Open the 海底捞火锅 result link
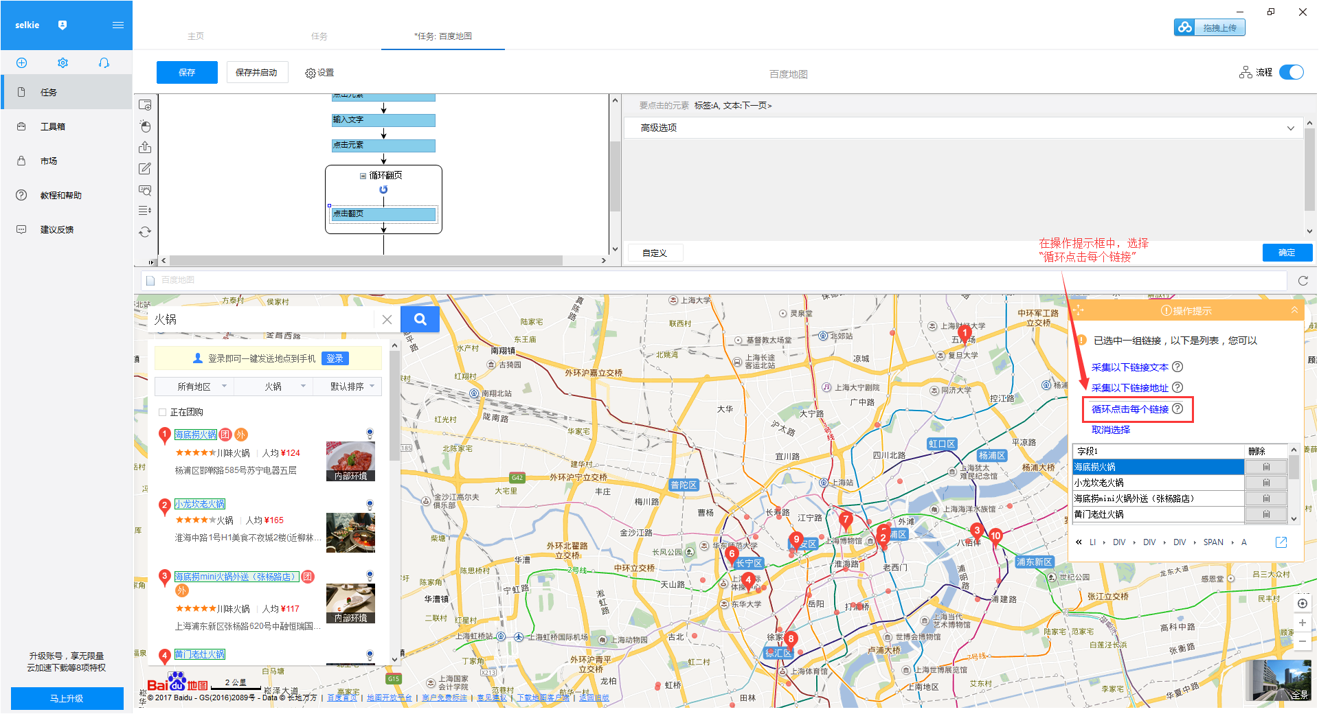This screenshot has height=714, width=1319. click(195, 435)
